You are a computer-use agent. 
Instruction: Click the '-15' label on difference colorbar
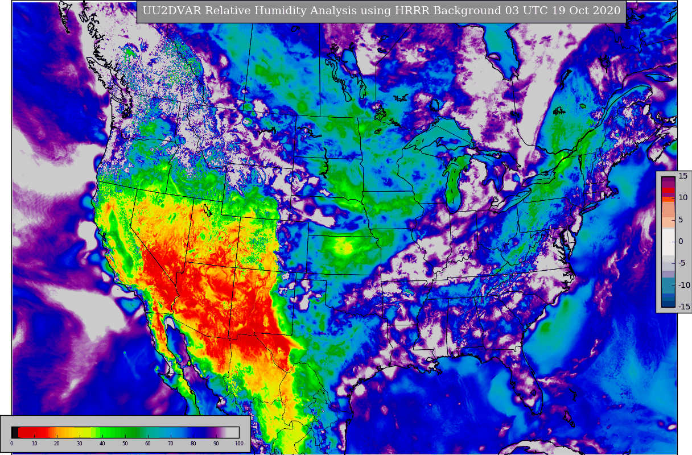point(684,307)
